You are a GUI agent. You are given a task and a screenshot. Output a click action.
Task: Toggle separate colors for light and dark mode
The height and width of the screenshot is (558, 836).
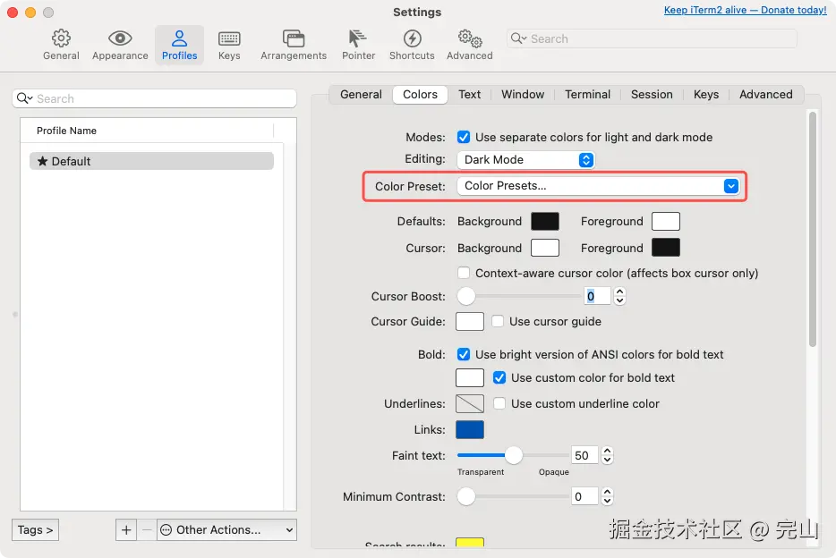464,137
